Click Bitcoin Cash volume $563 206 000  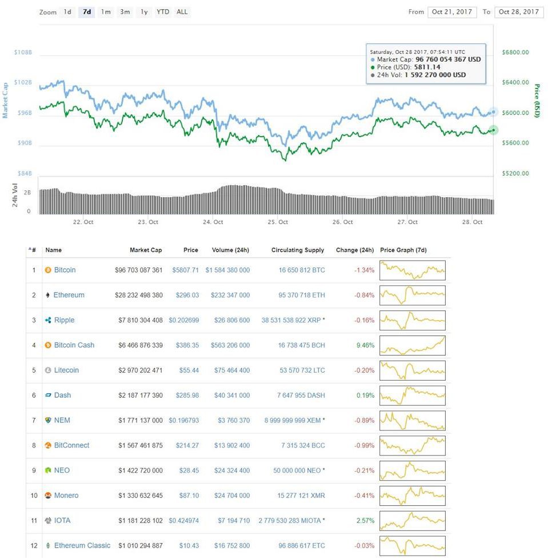tap(230, 345)
